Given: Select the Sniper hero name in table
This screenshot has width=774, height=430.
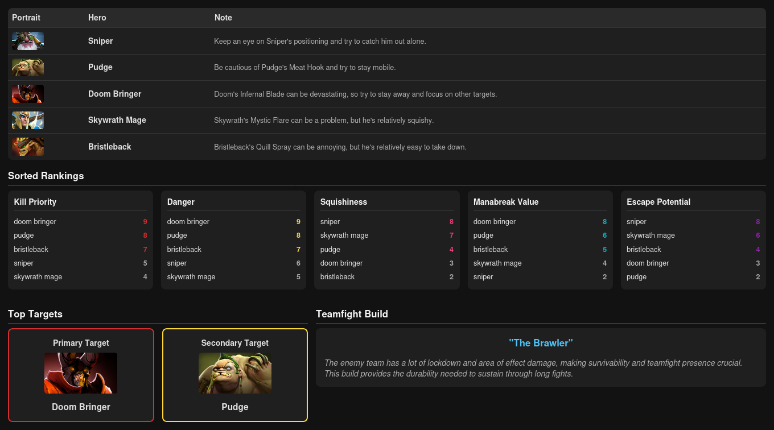Looking at the screenshot, I should [101, 41].
